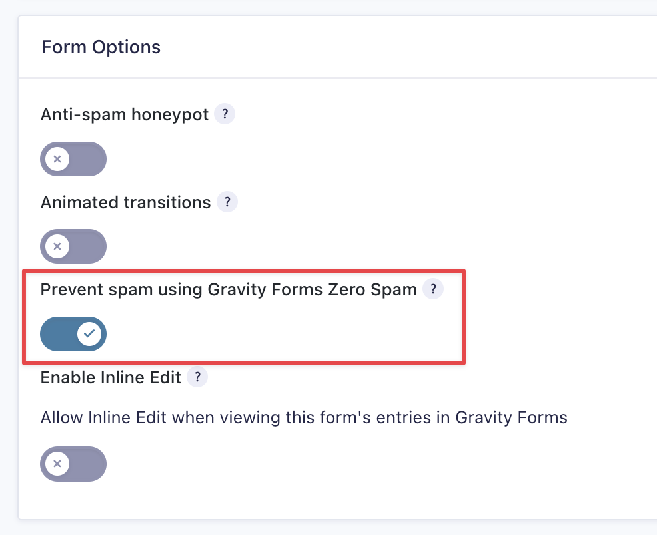
Task: Switch on the Enable Inline Edit toggle
Action: point(73,463)
